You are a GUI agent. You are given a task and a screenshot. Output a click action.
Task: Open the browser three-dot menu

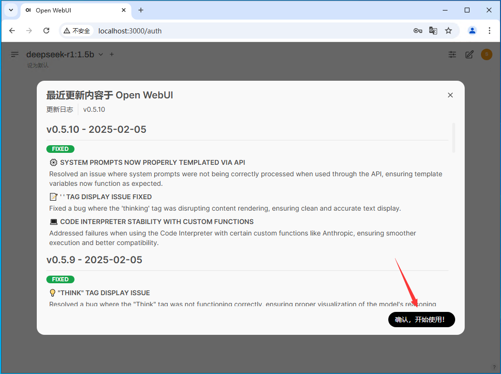tap(489, 31)
